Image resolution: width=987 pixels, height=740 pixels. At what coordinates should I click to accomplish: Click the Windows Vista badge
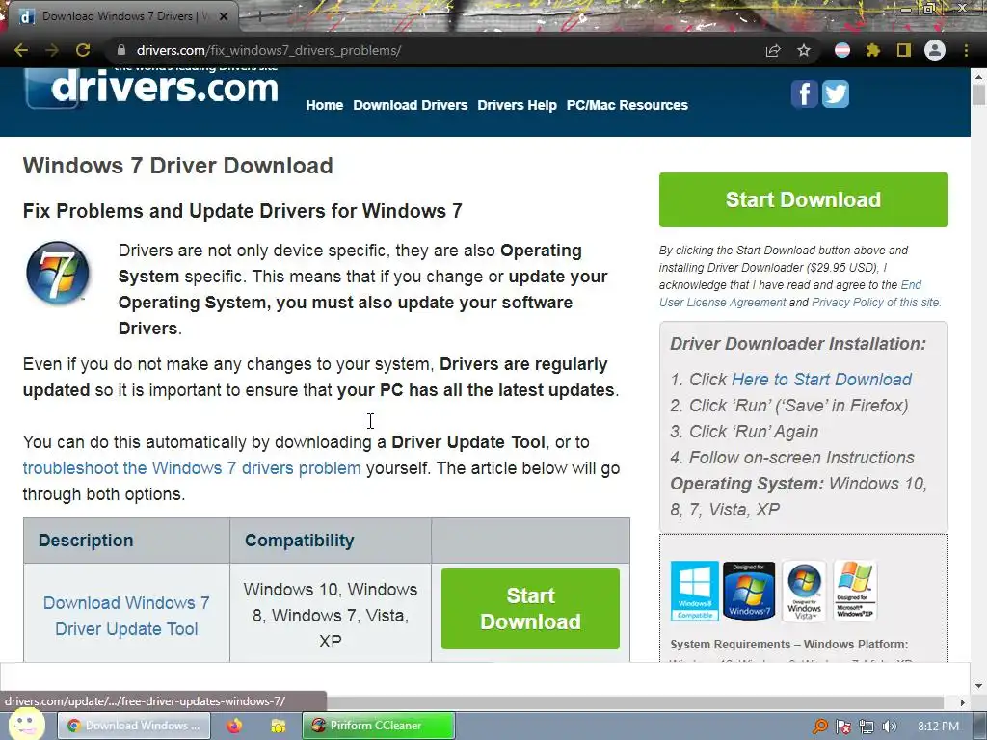(804, 591)
